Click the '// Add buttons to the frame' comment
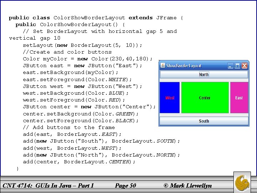This screenshot has height=193, width=257. 69,128
